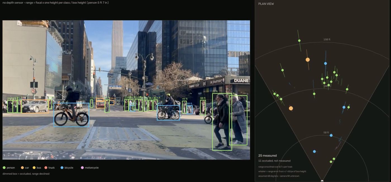Click the smaller orange car dot in plan view
The width and height of the screenshot is (391, 182).
click(x=291, y=108)
